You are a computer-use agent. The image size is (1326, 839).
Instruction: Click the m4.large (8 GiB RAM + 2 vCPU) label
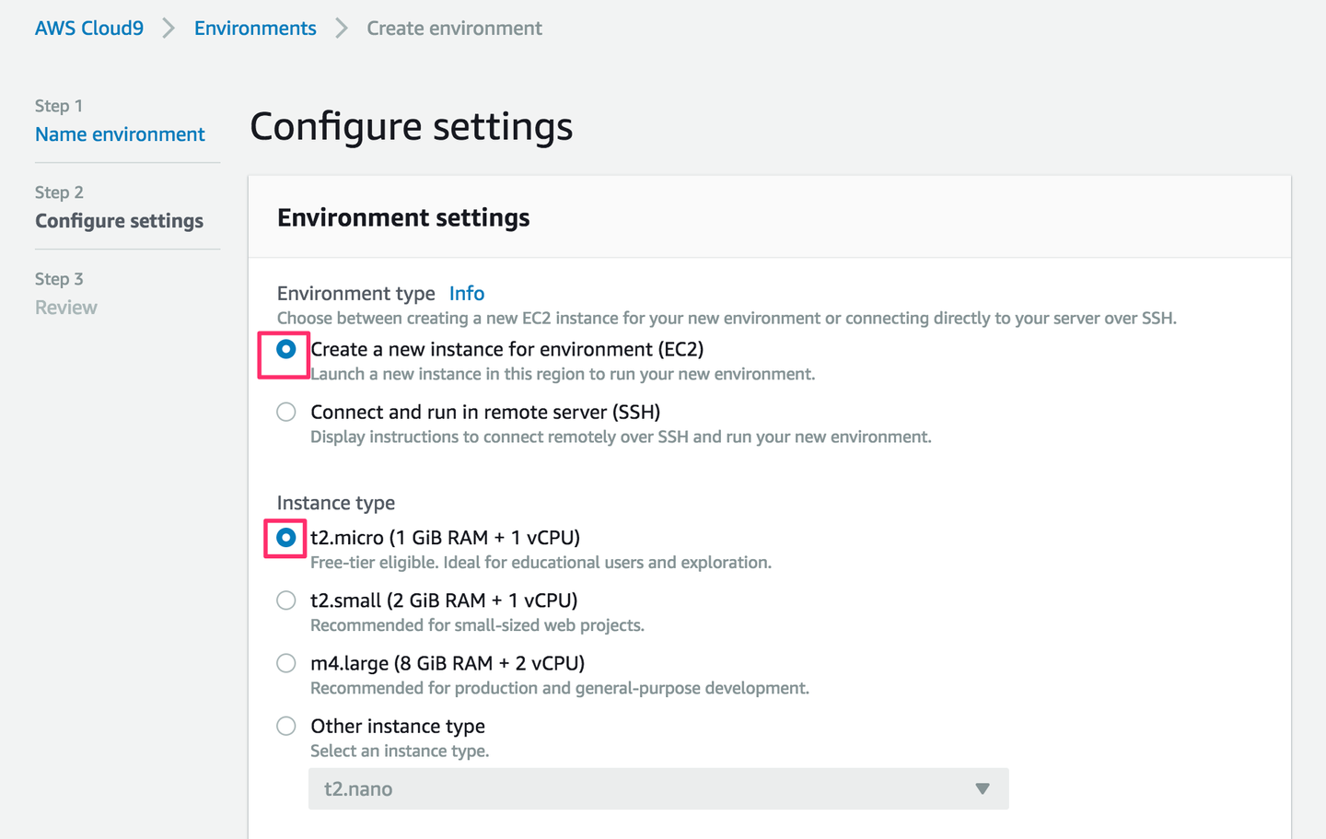point(448,663)
